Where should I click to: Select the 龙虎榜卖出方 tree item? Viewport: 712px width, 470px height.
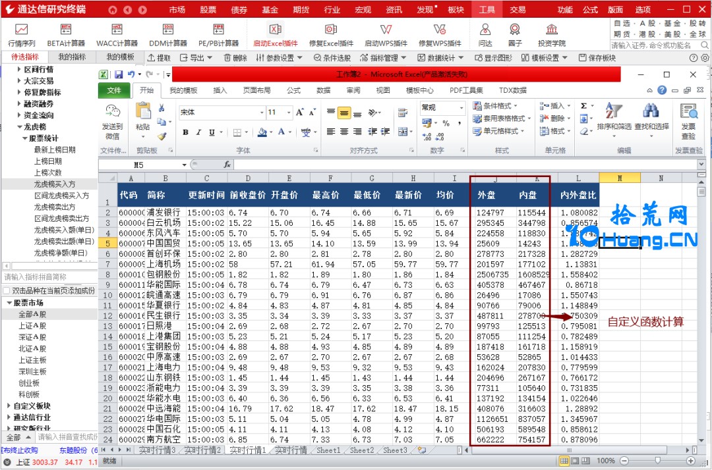click(55, 207)
